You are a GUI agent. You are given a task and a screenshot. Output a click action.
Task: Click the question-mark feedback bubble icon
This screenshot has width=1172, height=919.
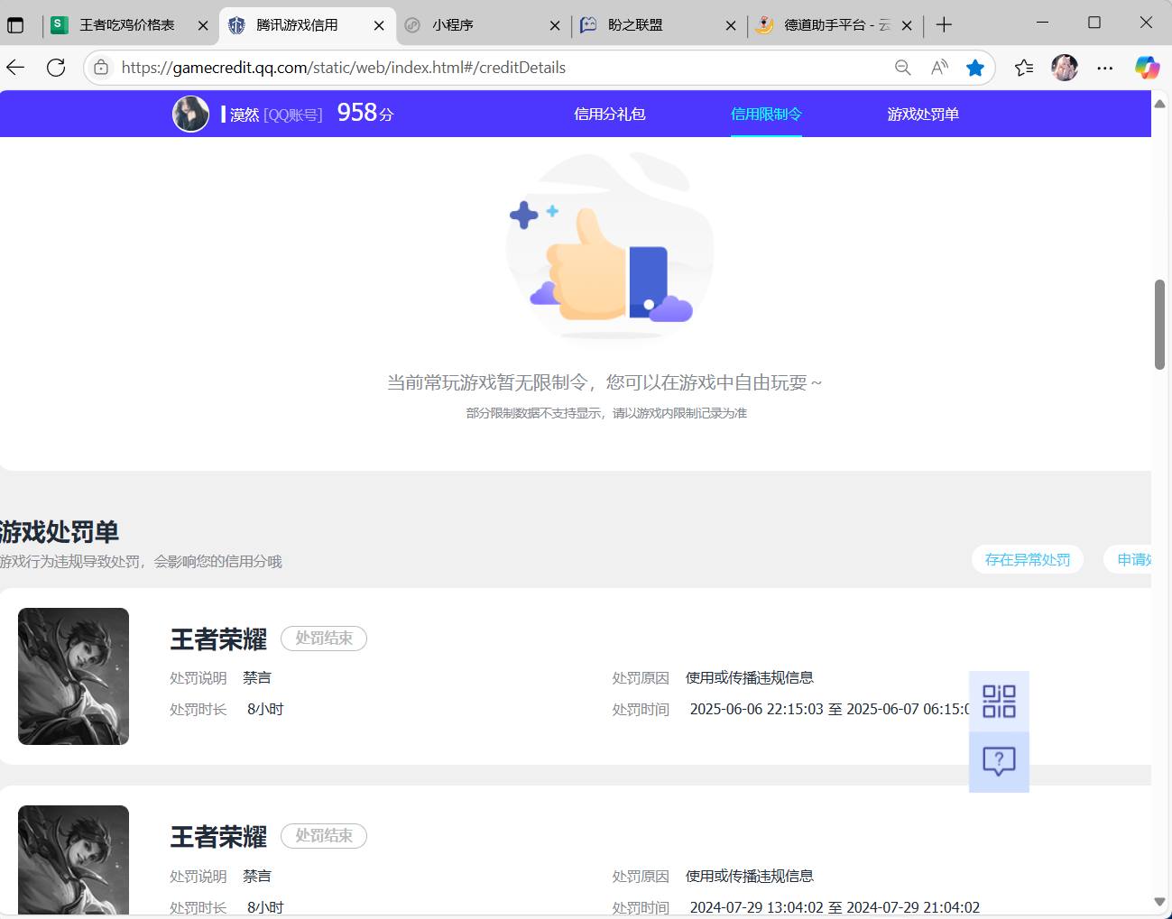tap(999, 762)
